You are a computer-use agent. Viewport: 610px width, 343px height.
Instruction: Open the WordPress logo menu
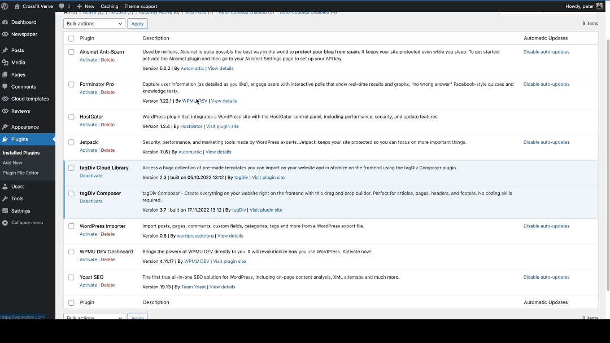[5, 6]
